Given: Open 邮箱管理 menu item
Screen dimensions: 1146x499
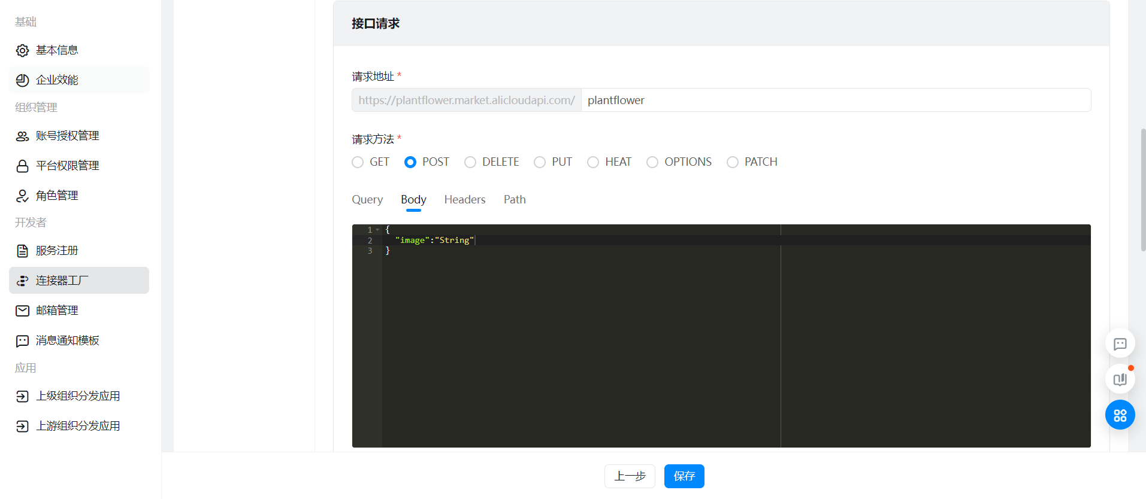Looking at the screenshot, I should click(x=79, y=311).
